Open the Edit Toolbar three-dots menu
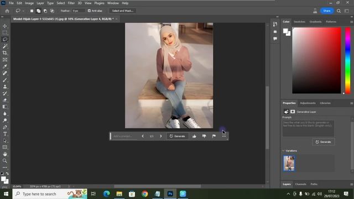This screenshot has width=354, height=199. (5, 167)
